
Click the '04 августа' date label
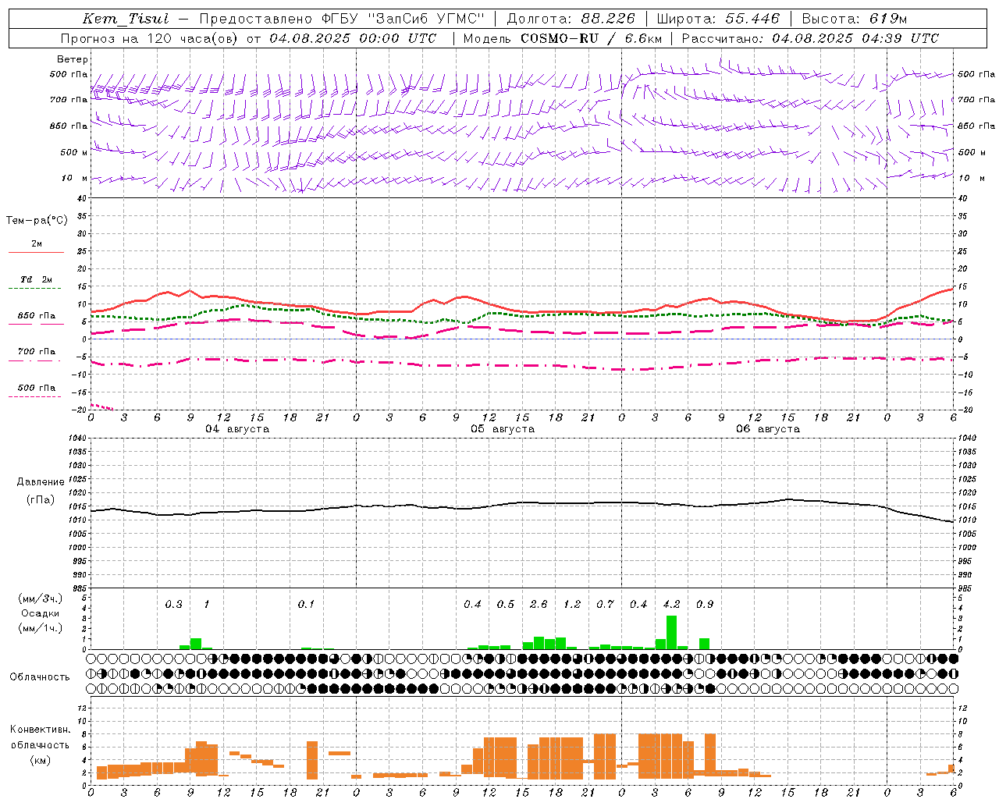point(237,429)
